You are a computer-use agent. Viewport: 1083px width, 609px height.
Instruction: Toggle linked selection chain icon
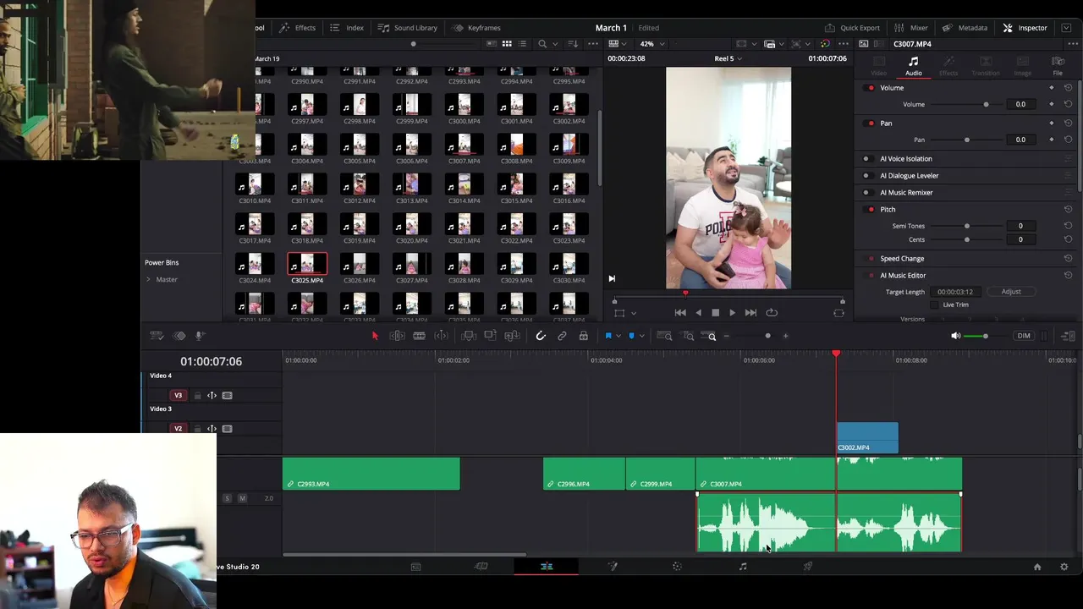pyautogui.click(x=562, y=336)
